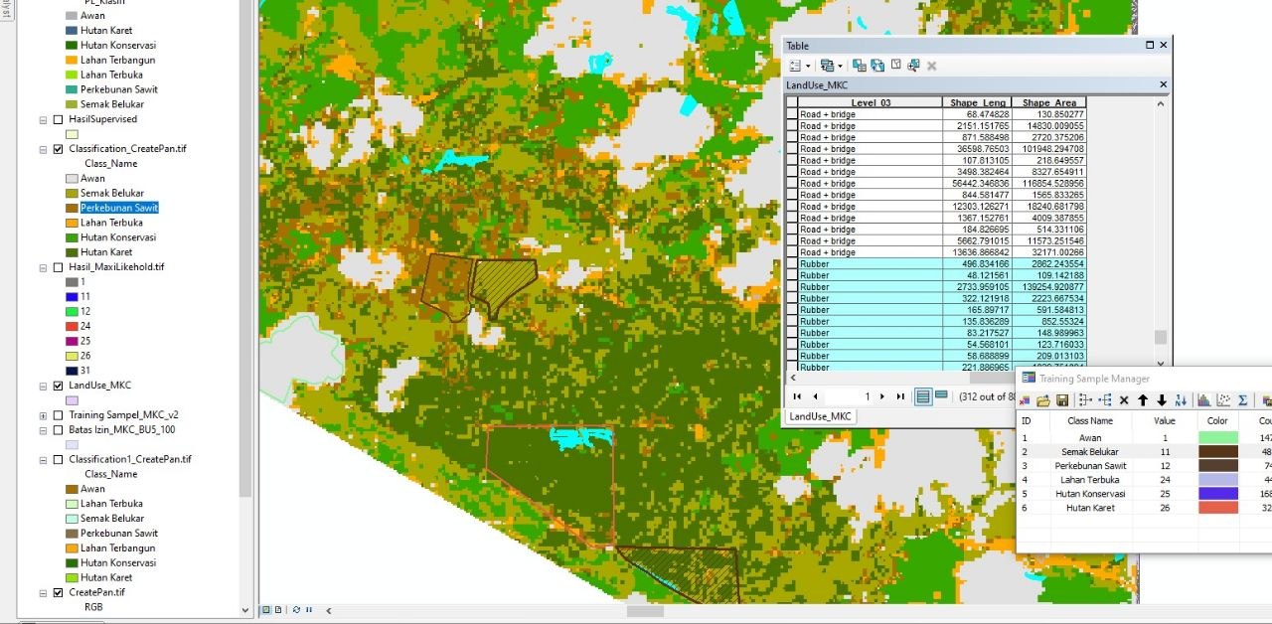Go to first record in table navigation
The height and width of the screenshot is (624, 1272).
(797, 396)
